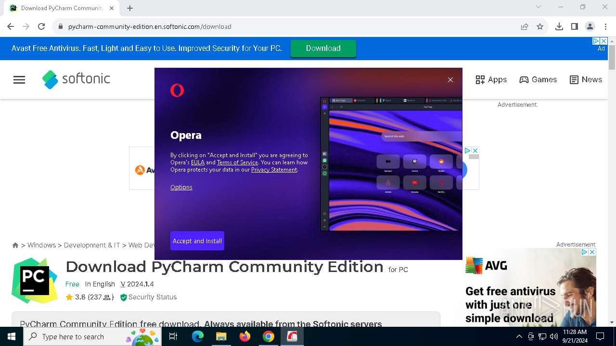Show hidden system tray icons
This screenshot has width=616, height=346.
point(519,336)
